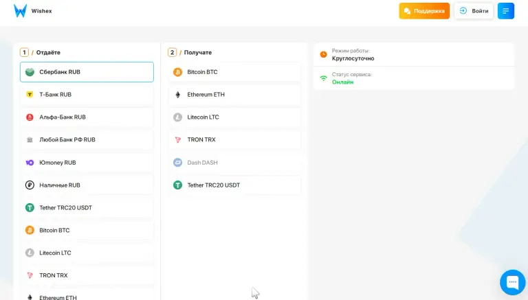
Task: Click the Wishex brand name text
Action: click(x=42, y=11)
